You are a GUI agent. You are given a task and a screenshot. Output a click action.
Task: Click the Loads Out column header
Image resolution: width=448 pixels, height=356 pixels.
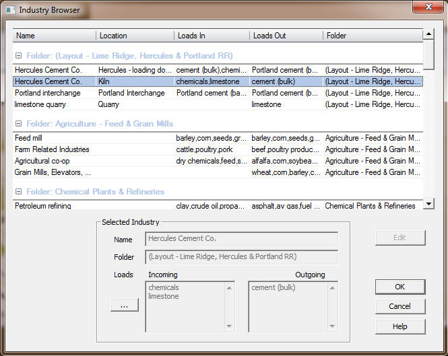(x=286, y=36)
